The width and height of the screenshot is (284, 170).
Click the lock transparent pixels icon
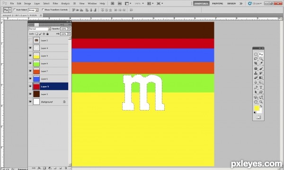tap(37, 34)
